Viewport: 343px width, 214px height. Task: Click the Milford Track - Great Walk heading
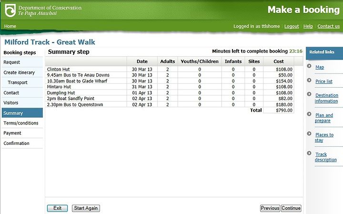pyautogui.click(x=50, y=42)
